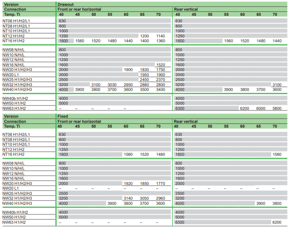Viewport: 293px width, 229px height.
Task: Select the NW08 N/H/L label in Fixed table
Action: [13, 164]
